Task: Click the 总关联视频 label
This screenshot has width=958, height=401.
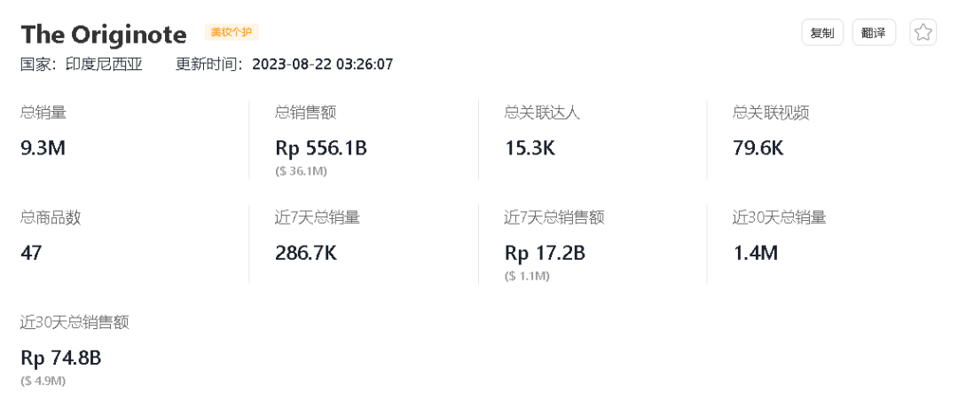Action: [x=771, y=113]
